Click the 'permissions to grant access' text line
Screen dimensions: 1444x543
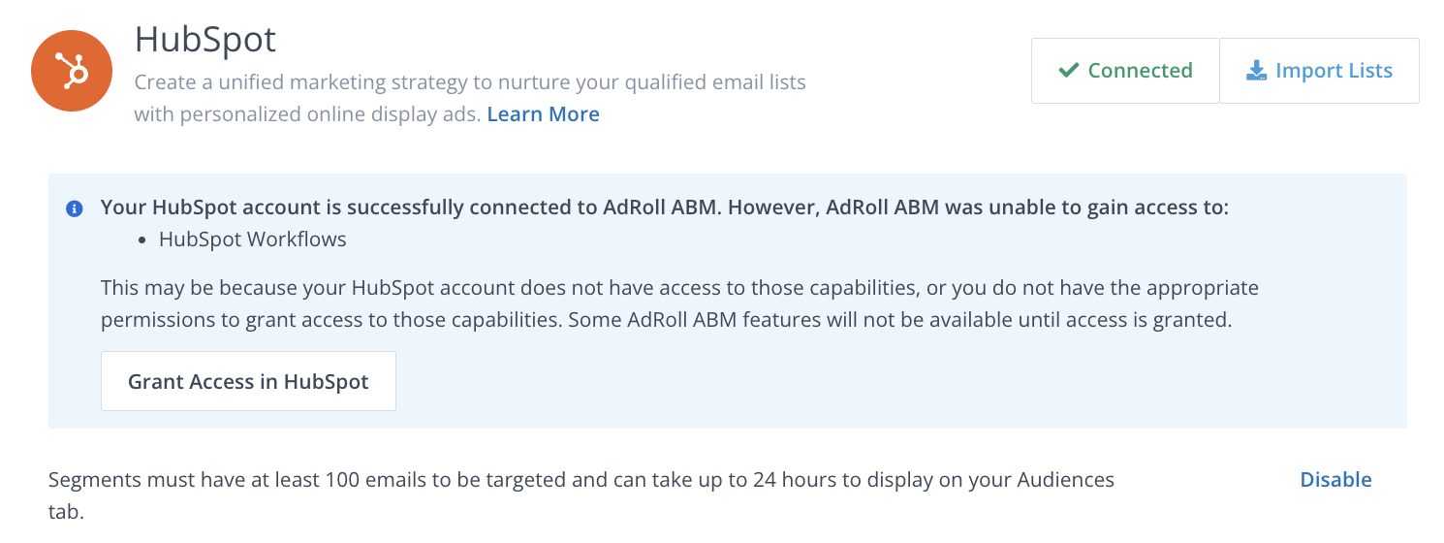click(x=330, y=320)
